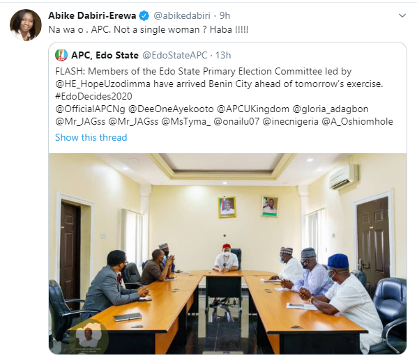Viewport: 417px width, 360px height.
Task: Click the blue verified badge icon
Action: coord(144,16)
